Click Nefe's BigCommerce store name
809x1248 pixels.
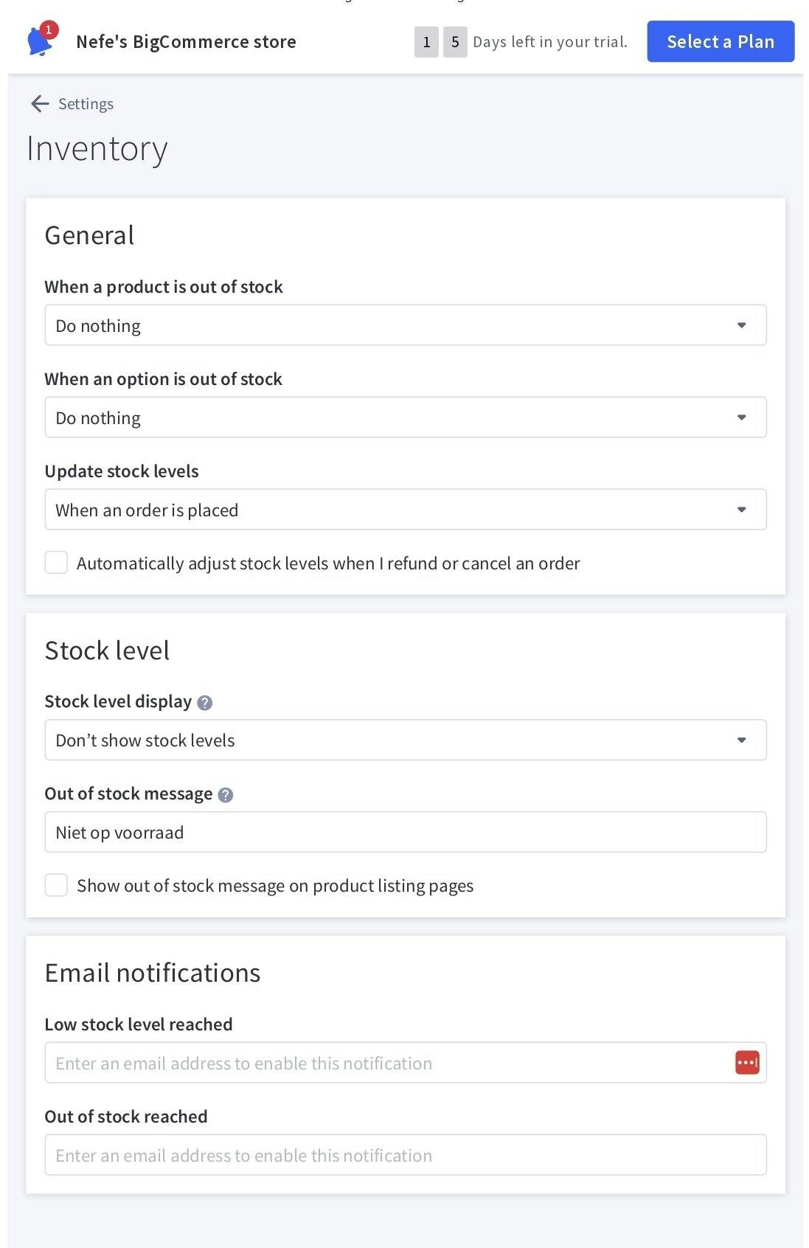click(186, 41)
